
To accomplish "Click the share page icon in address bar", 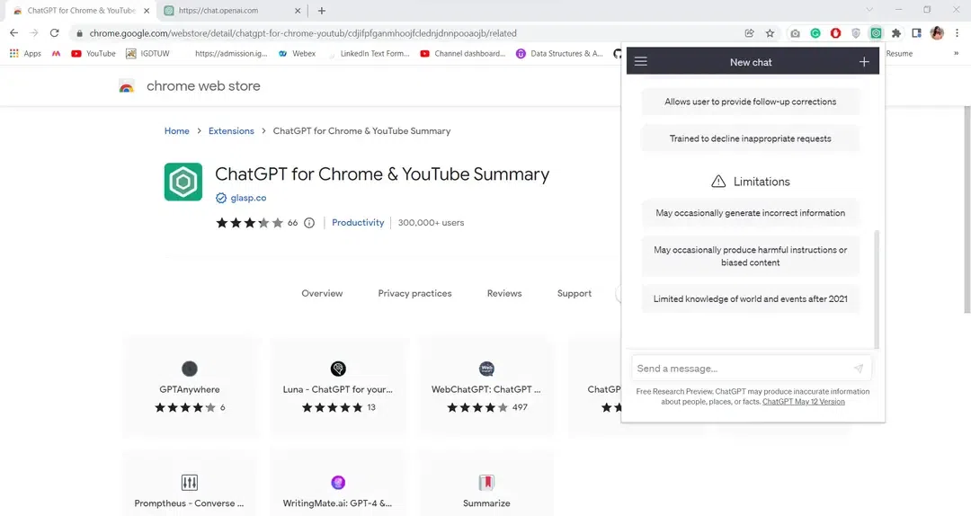I will (749, 33).
